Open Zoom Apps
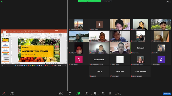Screen dimensions: 172x96 click(x=110, y=93)
